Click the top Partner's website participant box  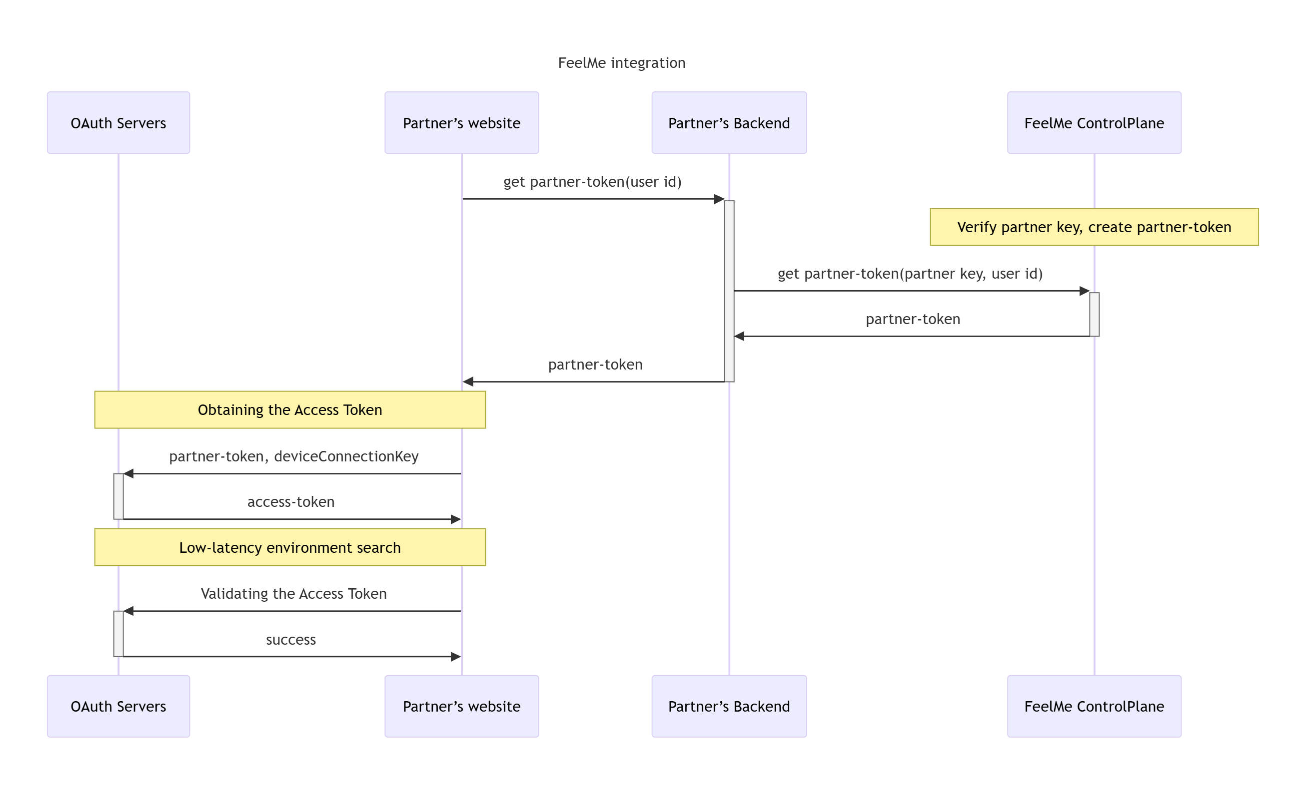[461, 123]
